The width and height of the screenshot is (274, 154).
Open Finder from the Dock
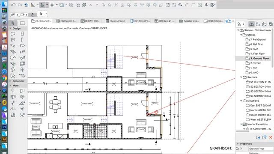[x=4, y=4]
